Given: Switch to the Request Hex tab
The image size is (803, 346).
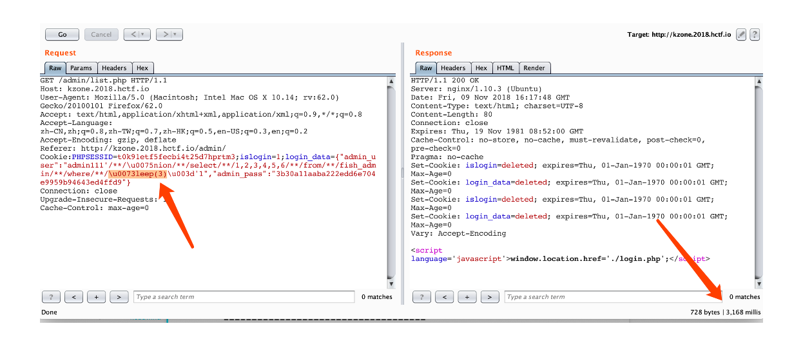Looking at the screenshot, I should pyautogui.click(x=142, y=68).
